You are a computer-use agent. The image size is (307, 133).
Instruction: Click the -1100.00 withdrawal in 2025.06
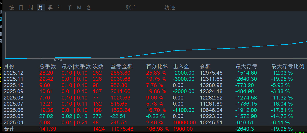coord(184,110)
